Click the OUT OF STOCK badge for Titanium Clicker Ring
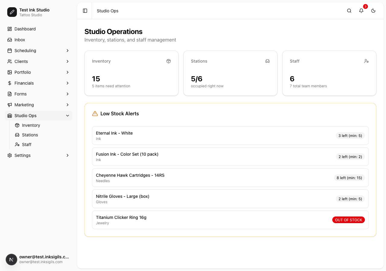Viewport: 386px width, 271px height. click(349, 220)
